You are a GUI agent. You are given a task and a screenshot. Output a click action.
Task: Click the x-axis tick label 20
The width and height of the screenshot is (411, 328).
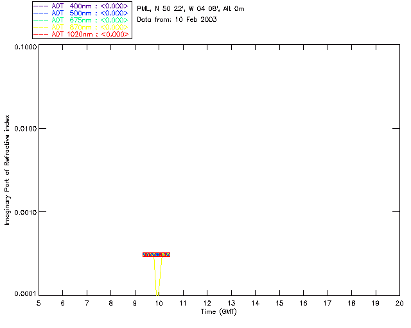[399, 303]
